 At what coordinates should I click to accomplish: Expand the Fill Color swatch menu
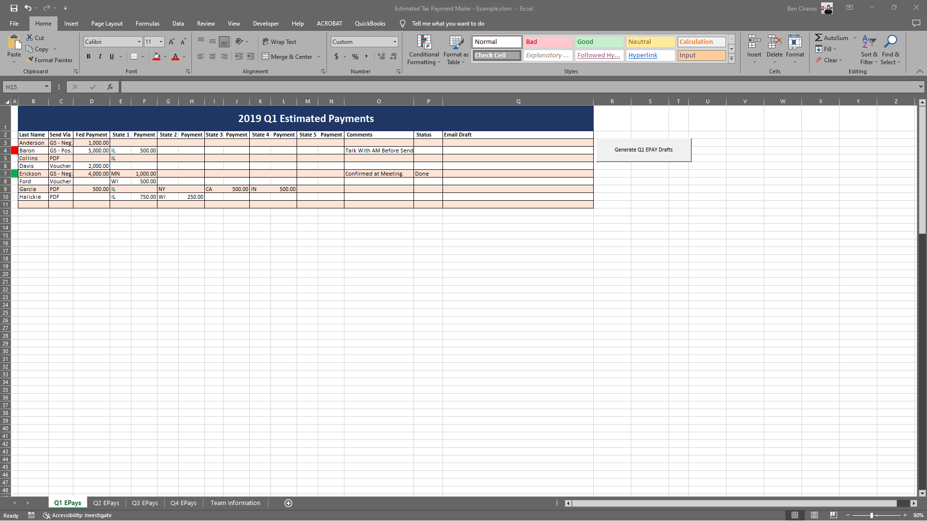pyautogui.click(x=165, y=56)
